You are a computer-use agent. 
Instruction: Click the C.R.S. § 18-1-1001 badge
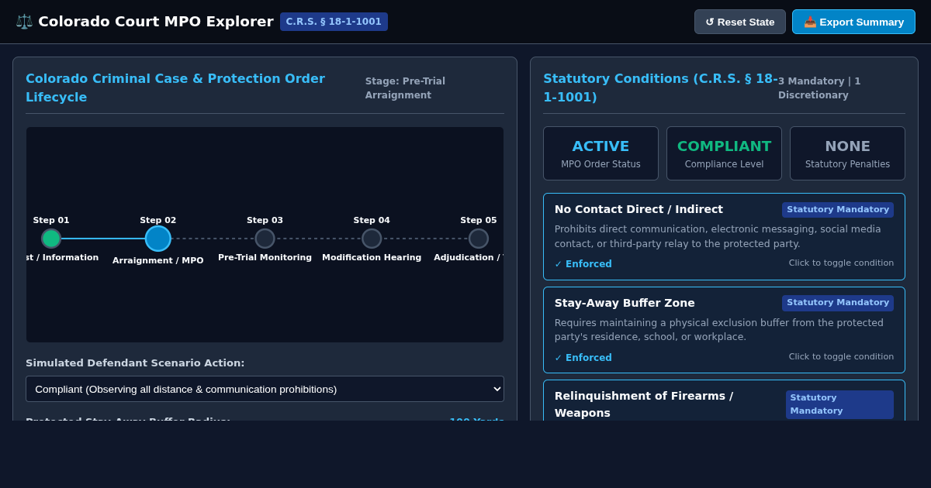tap(334, 22)
